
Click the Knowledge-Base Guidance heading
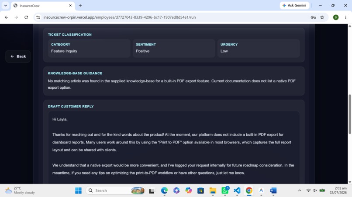[x=75, y=73]
